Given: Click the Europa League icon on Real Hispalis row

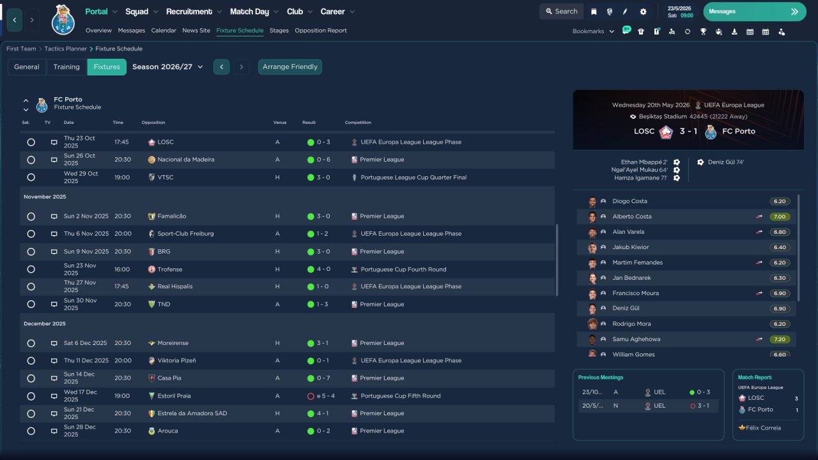Looking at the screenshot, I should point(355,287).
